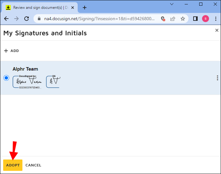221x174 pixels.
Task: Go back using the browser back arrow
Action: coord(6,19)
